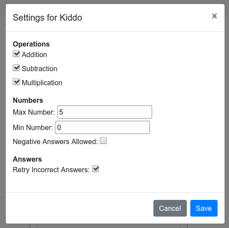229x228 pixels.
Task: Click the Addition text label
Action: click(34, 54)
